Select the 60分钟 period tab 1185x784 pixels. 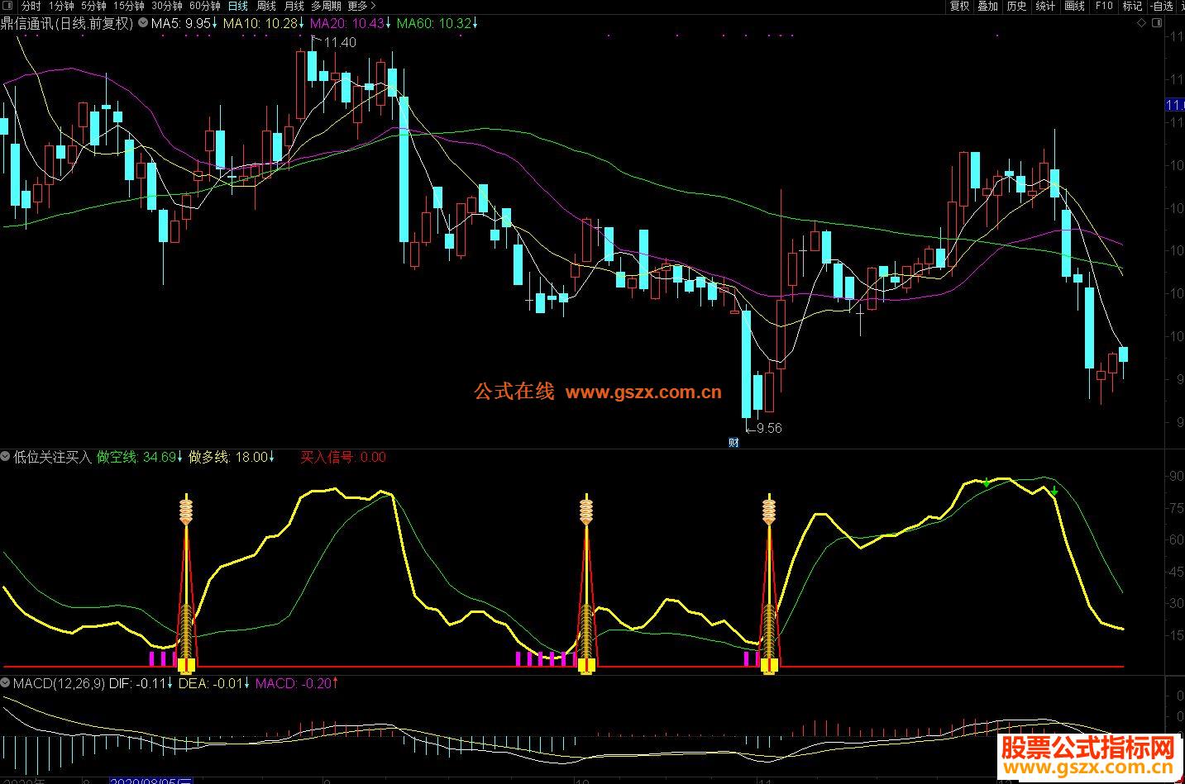tap(205, 6)
